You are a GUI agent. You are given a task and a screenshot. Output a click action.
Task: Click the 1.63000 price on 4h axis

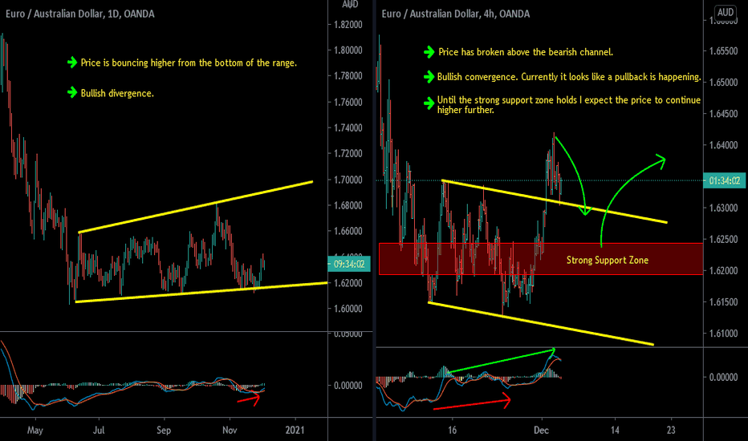(x=723, y=208)
